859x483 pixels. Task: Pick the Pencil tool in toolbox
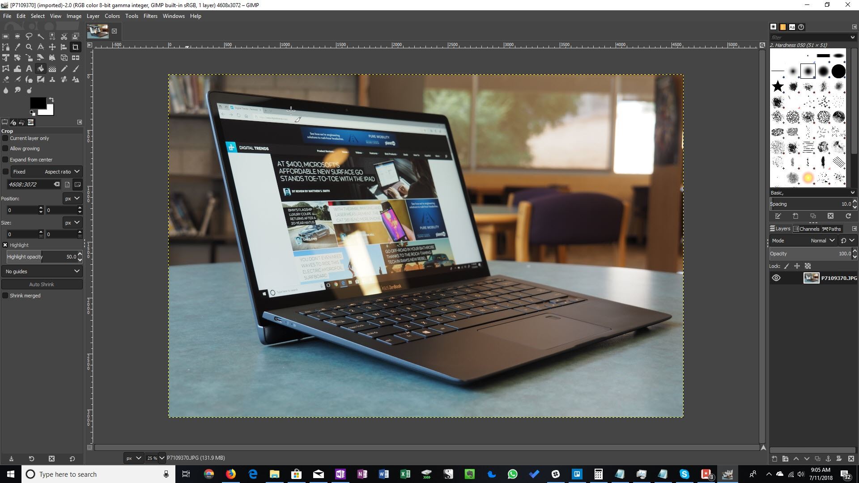point(64,68)
